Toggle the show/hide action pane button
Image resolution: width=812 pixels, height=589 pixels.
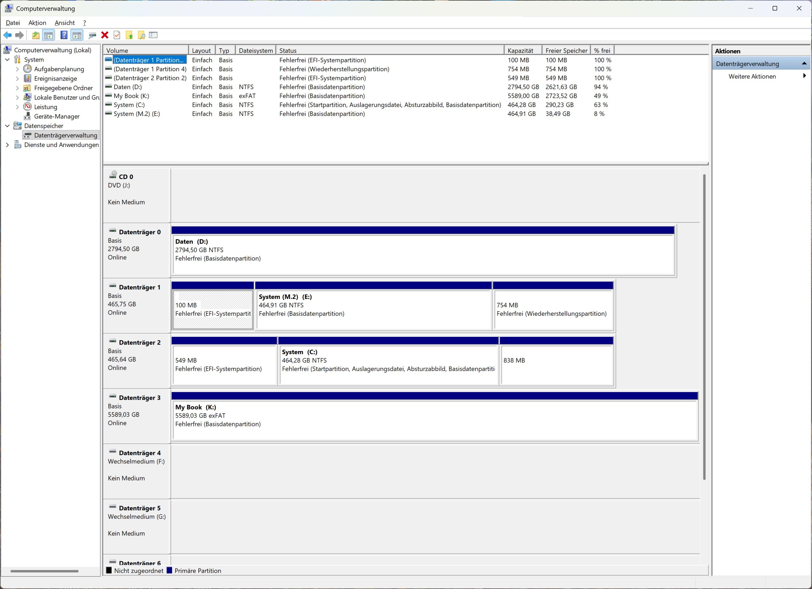pos(77,35)
